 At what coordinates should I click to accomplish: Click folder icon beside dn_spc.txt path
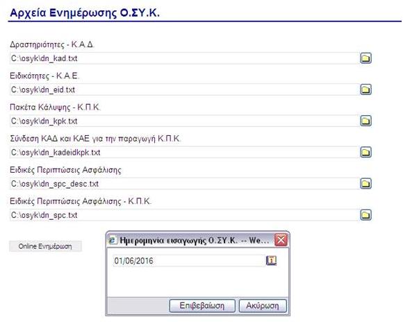tap(365, 215)
